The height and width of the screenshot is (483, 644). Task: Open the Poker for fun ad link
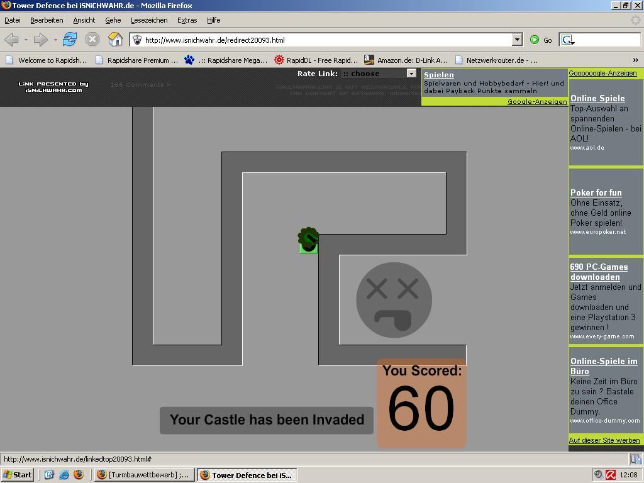pyautogui.click(x=596, y=192)
